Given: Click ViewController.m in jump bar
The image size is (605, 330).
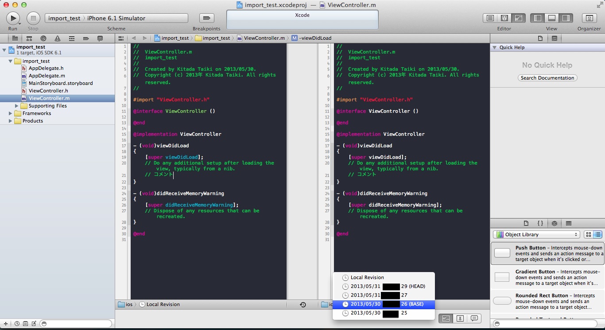Looking at the screenshot, I should click(261, 38).
